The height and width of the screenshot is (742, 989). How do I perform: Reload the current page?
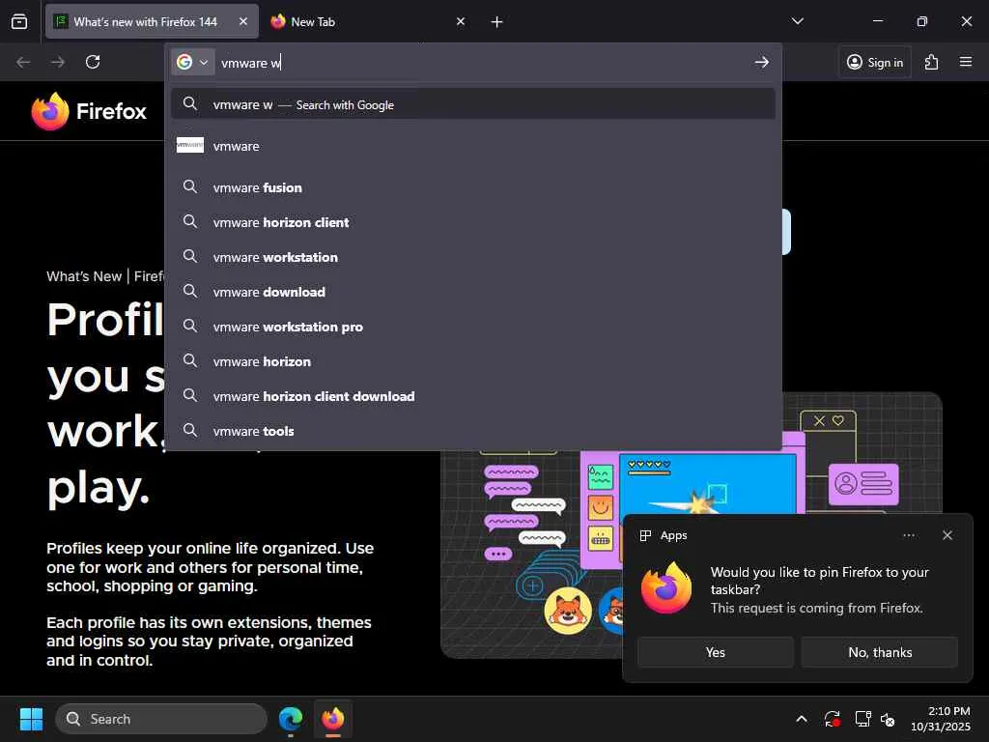pos(93,62)
